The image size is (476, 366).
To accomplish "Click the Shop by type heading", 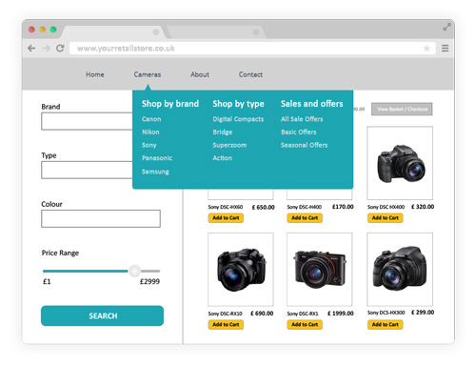I will pos(238,104).
